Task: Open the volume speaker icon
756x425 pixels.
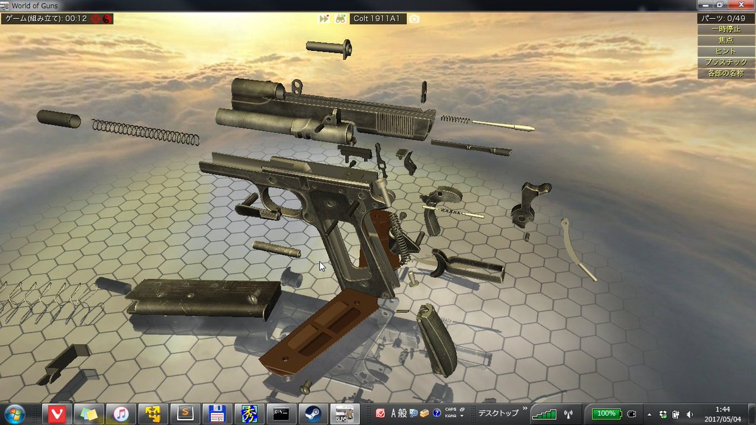Action: click(690, 414)
